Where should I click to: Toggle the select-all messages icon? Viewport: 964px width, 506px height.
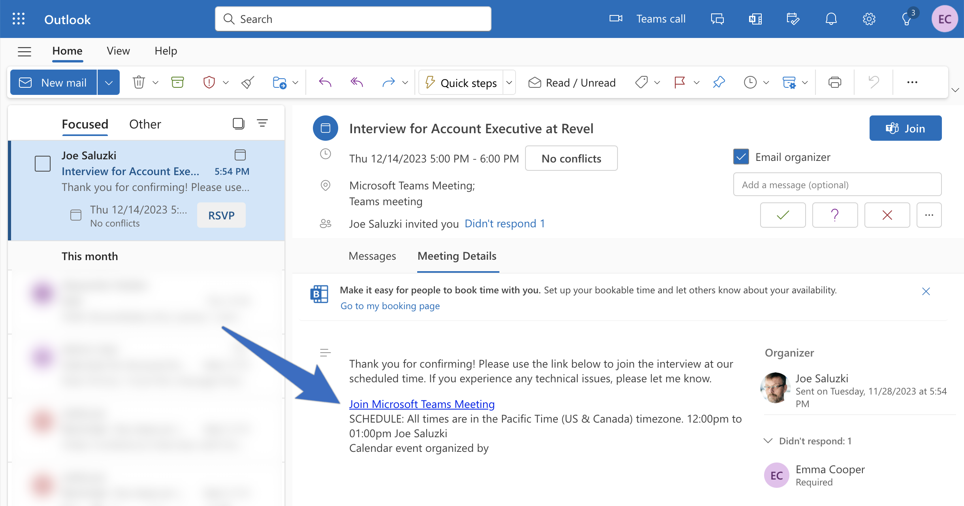[239, 124]
